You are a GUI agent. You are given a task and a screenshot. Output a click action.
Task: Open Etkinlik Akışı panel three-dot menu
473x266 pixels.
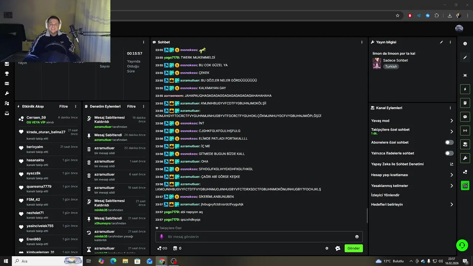pyautogui.click(x=76, y=106)
